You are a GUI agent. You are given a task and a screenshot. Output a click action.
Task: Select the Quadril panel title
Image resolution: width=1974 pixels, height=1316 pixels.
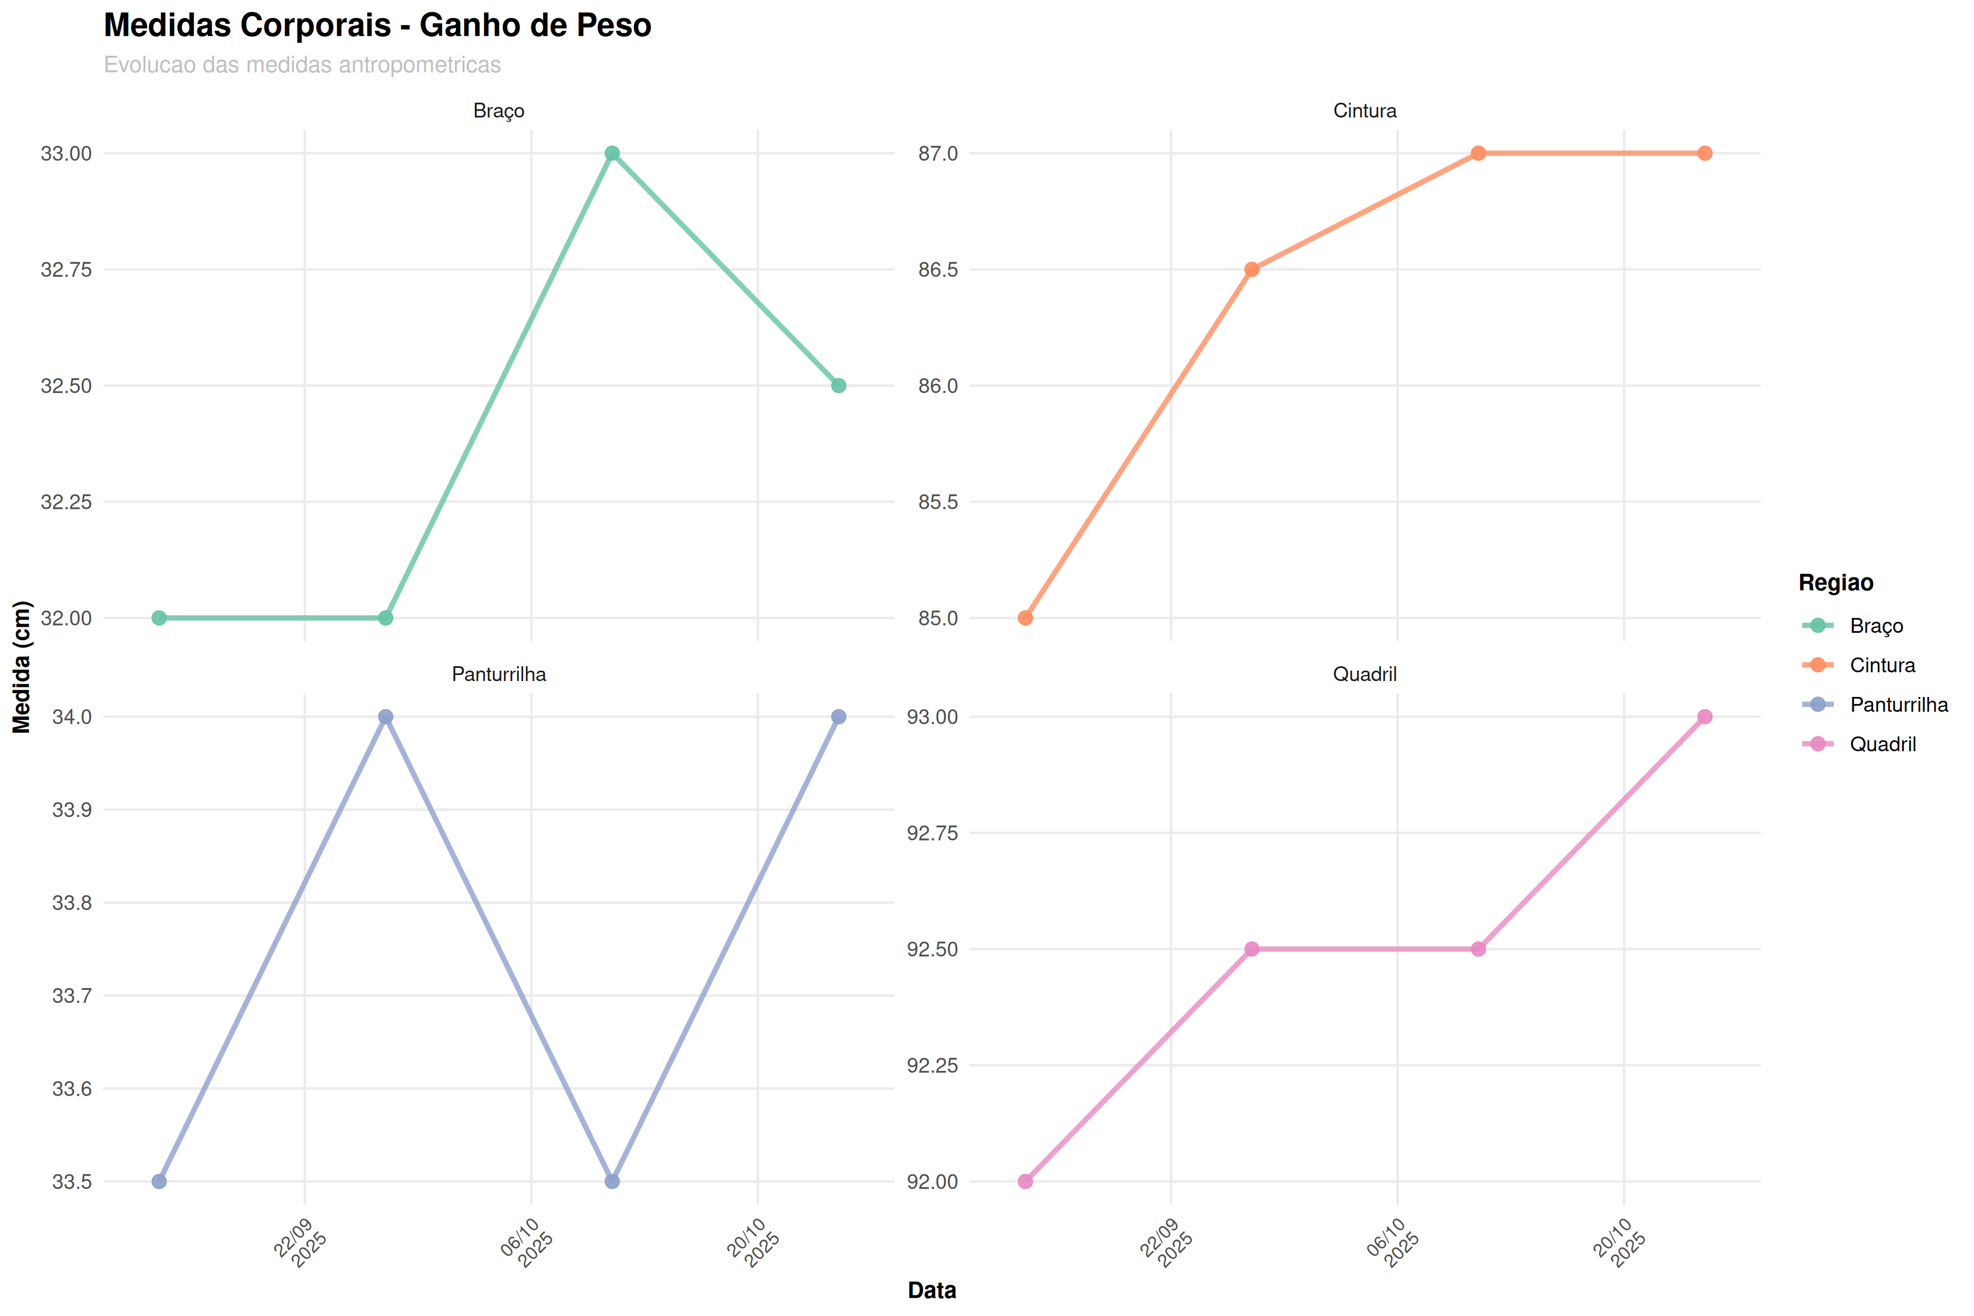1365,675
